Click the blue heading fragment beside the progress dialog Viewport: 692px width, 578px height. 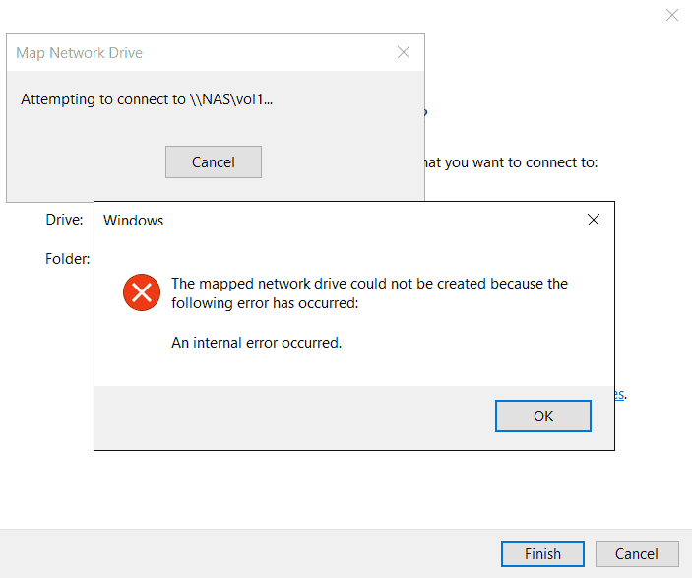tap(425, 113)
